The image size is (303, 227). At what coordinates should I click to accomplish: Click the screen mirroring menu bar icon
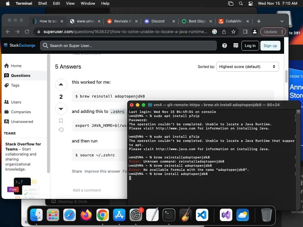231,4
